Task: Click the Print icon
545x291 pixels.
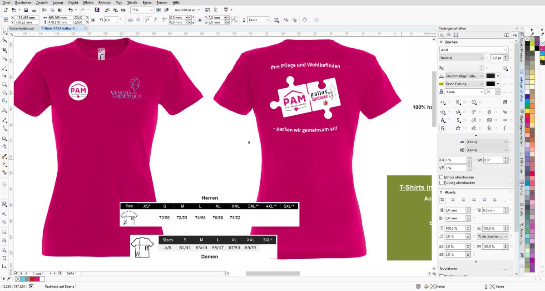Action: pyautogui.click(x=34, y=10)
